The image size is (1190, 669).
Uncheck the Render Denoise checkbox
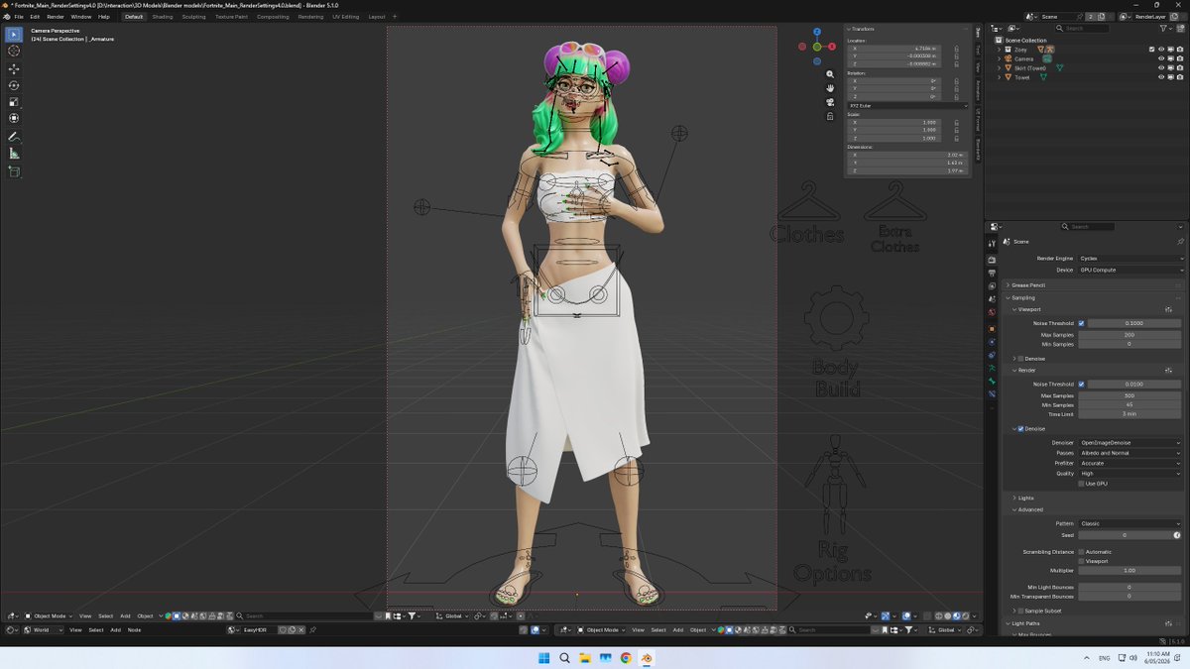pos(1021,429)
